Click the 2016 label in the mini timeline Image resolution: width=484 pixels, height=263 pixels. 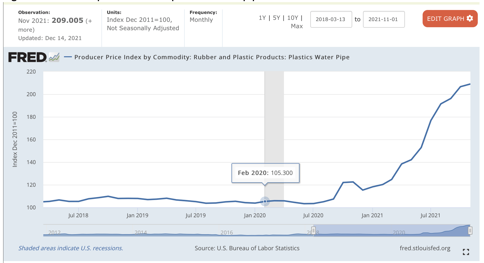(x=226, y=233)
